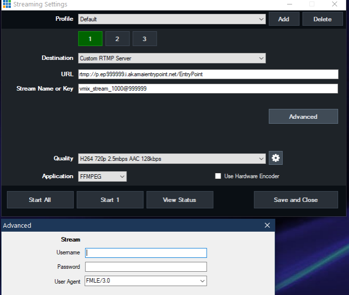This screenshot has width=349, height=295.
Task: Expand the Quality dropdown
Action: click(x=262, y=159)
